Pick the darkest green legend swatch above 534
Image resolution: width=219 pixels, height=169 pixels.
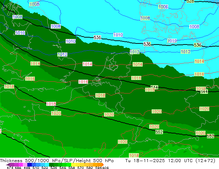[x=51, y=165]
